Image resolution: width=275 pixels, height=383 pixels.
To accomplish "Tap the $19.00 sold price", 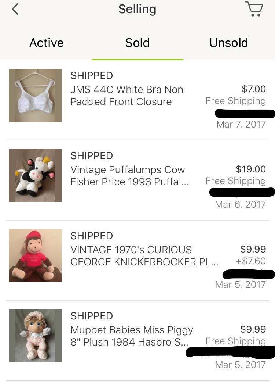I will (x=251, y=169).
